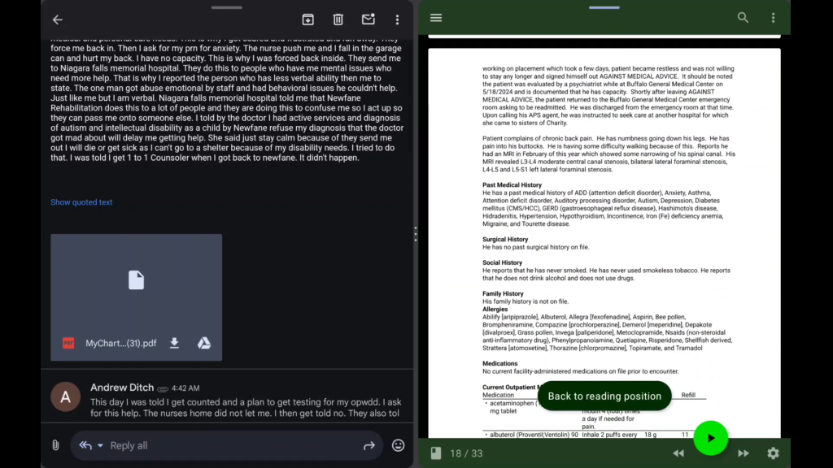The image size is (833, 468).
Task: Tap the attachment indicator next to Andrew Ditch
Action: click(163, 389)
